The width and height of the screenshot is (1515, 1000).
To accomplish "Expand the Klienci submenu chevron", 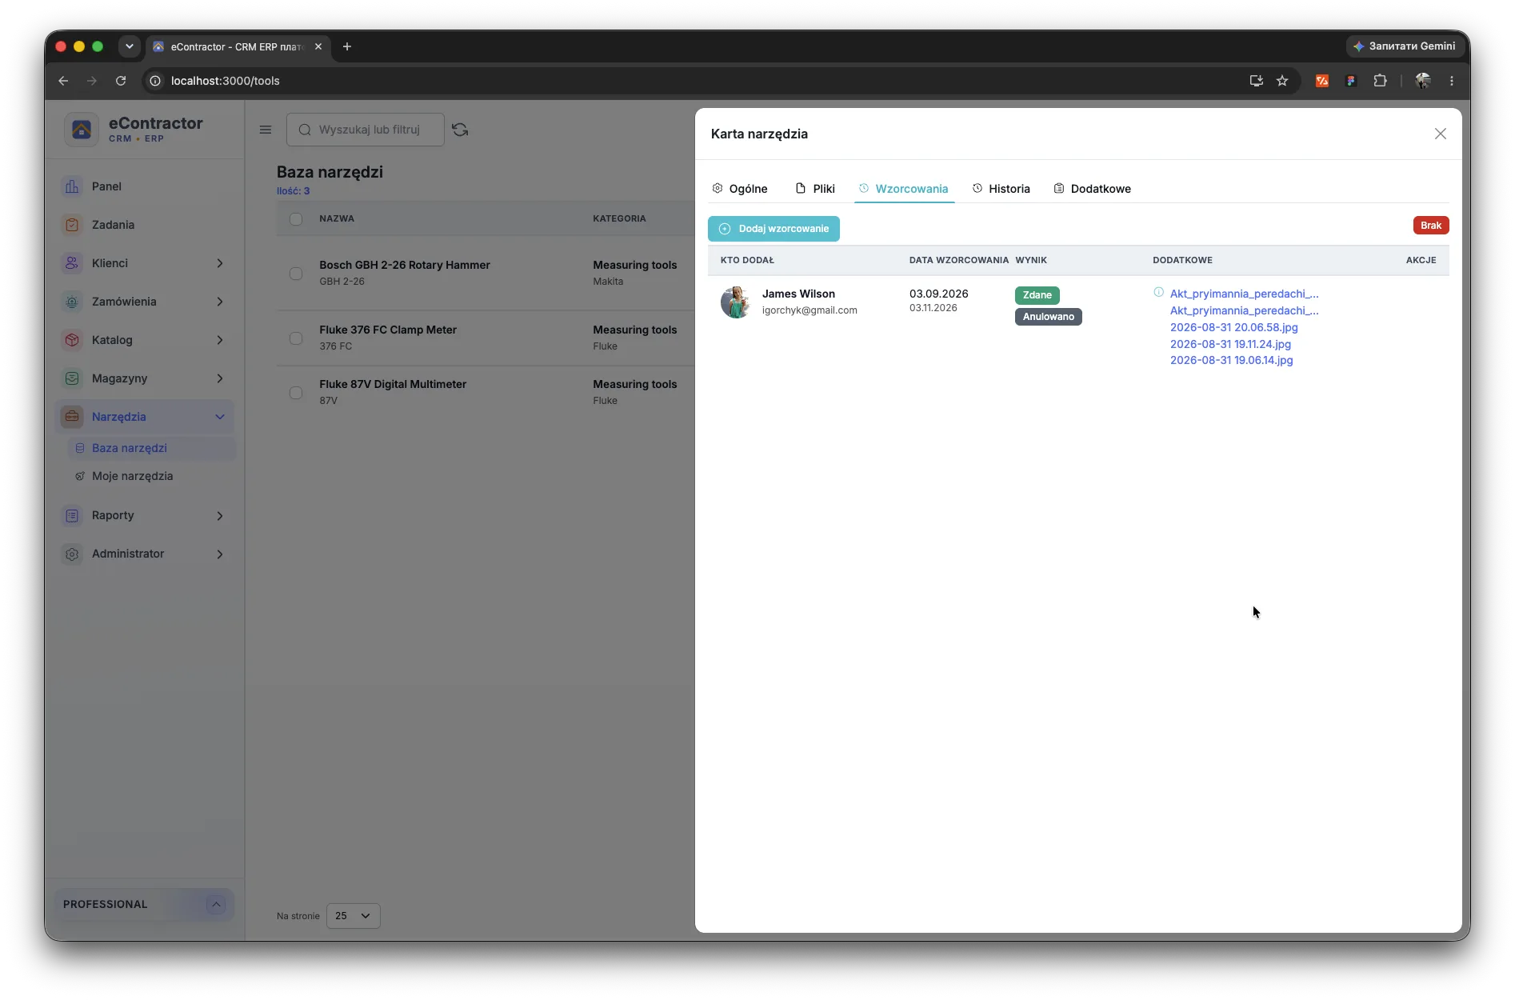I will pyautogui.click(x=220, y=263).
